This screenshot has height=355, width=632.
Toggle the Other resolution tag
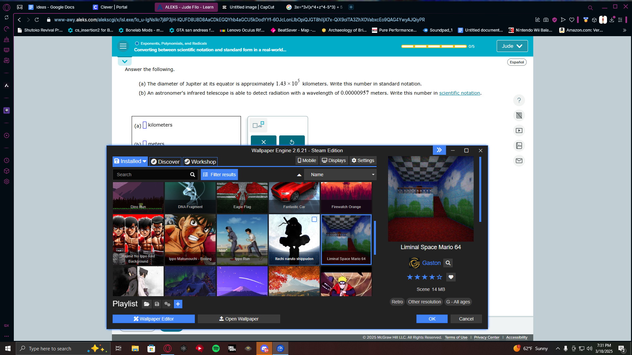point(424,302)
